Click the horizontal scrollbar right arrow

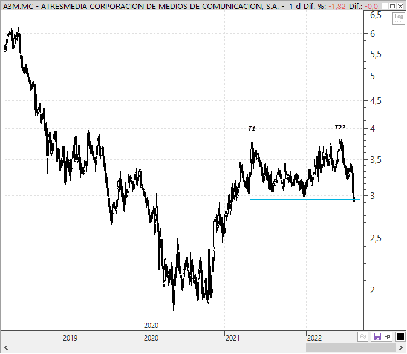[400, 347]
